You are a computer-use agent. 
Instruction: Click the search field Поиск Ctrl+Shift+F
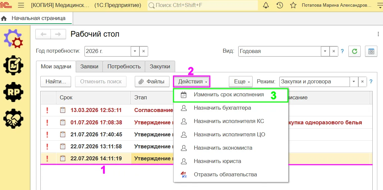[203, 5]
